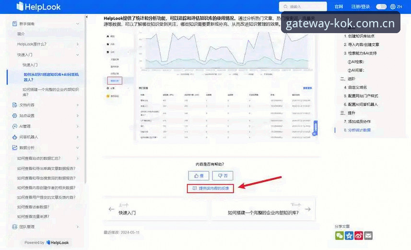Open 如何查看和导出搜索词的数据报告?
The image size is (411, 250).
[46, 178]
